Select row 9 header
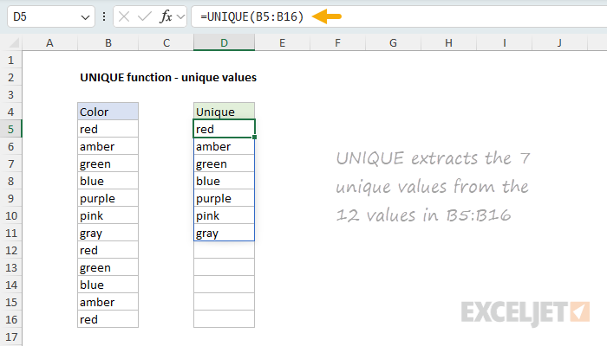This screenshot has height=346, width=607. (x=10, y=198)
